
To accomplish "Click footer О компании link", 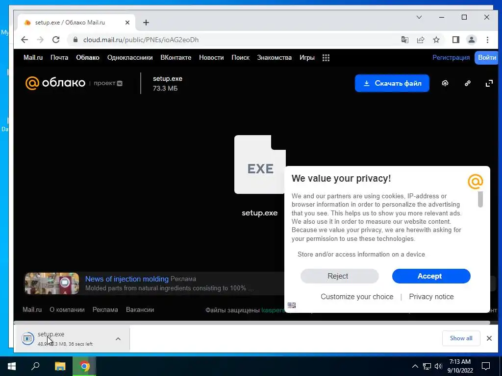I will tap(67, 309).
